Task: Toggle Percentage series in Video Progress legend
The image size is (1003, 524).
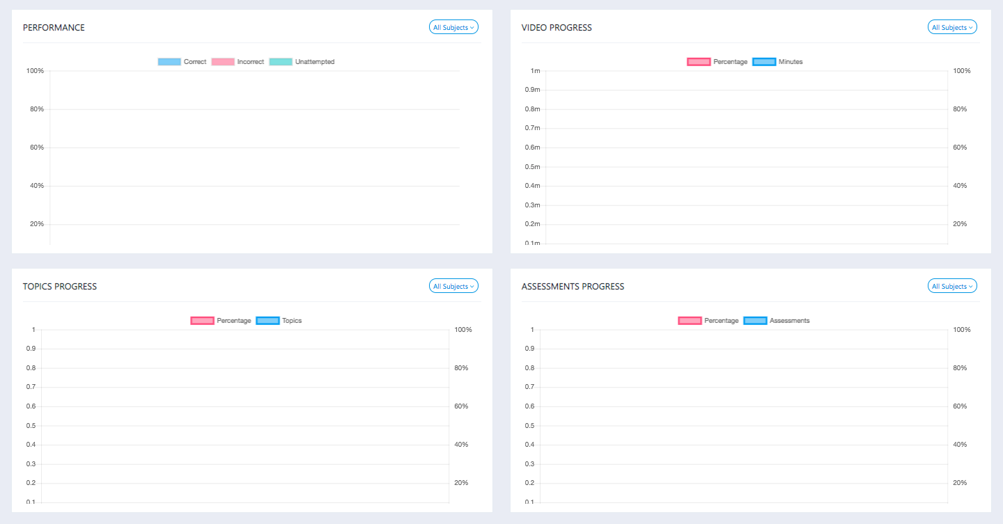Action: (x=717, y=62)
